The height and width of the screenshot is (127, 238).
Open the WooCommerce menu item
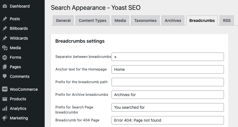coord(24,89)
